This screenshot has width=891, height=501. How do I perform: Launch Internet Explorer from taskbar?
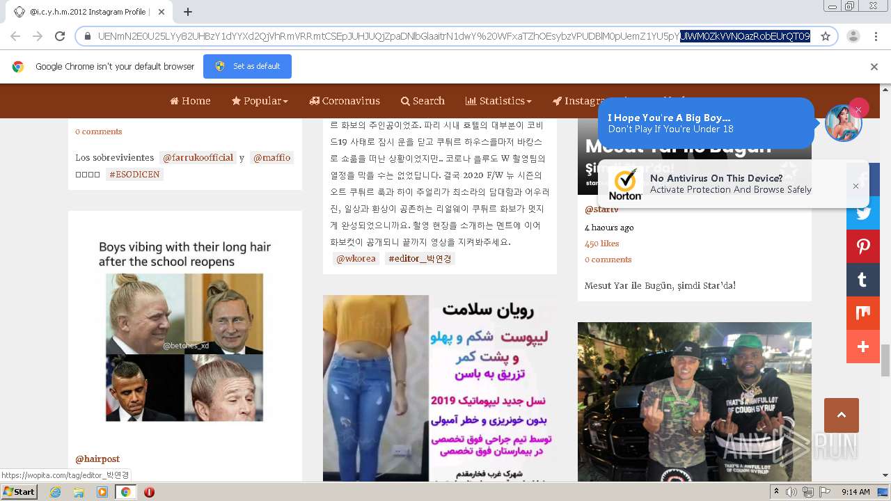coord(56,492)
